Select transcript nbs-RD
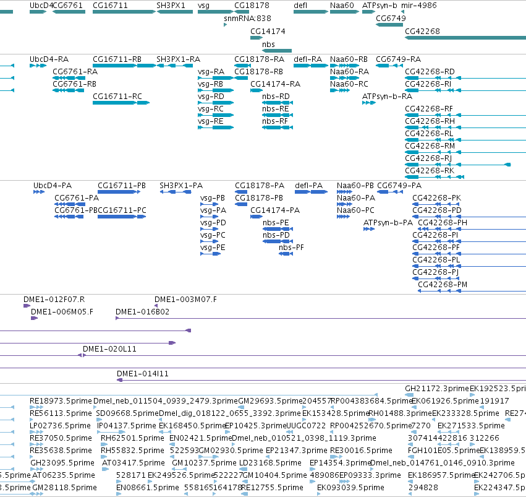Screen dimensions: 526x497 (x=276, y=97)
